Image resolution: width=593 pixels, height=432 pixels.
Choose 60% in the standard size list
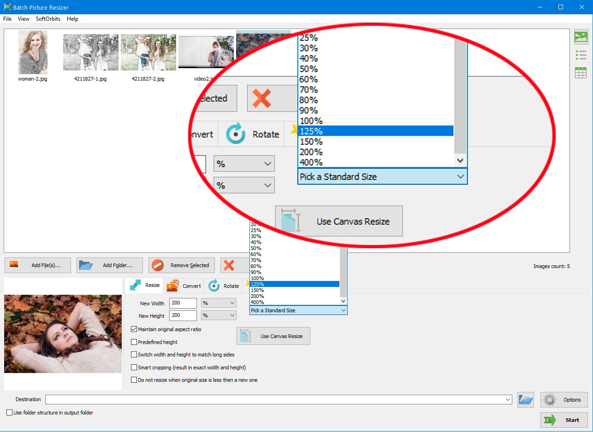294,254
